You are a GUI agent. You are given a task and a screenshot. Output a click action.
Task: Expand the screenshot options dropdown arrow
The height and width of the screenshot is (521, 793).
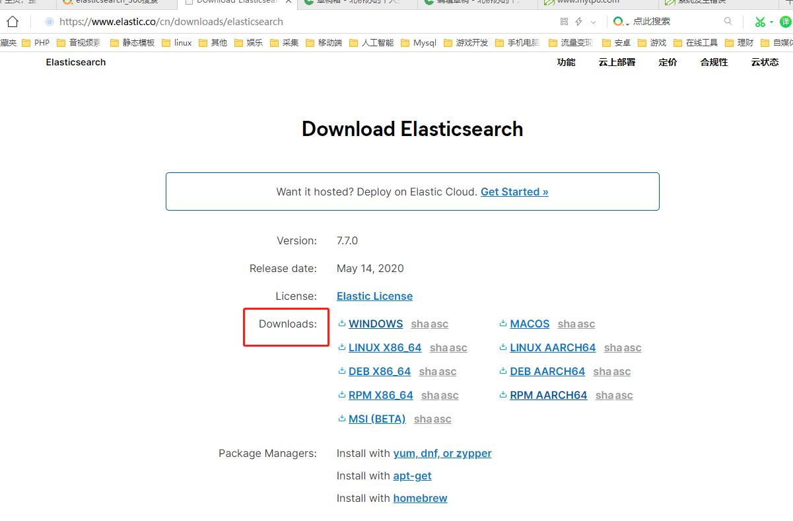pyautogui.click(x=771, y=22)
